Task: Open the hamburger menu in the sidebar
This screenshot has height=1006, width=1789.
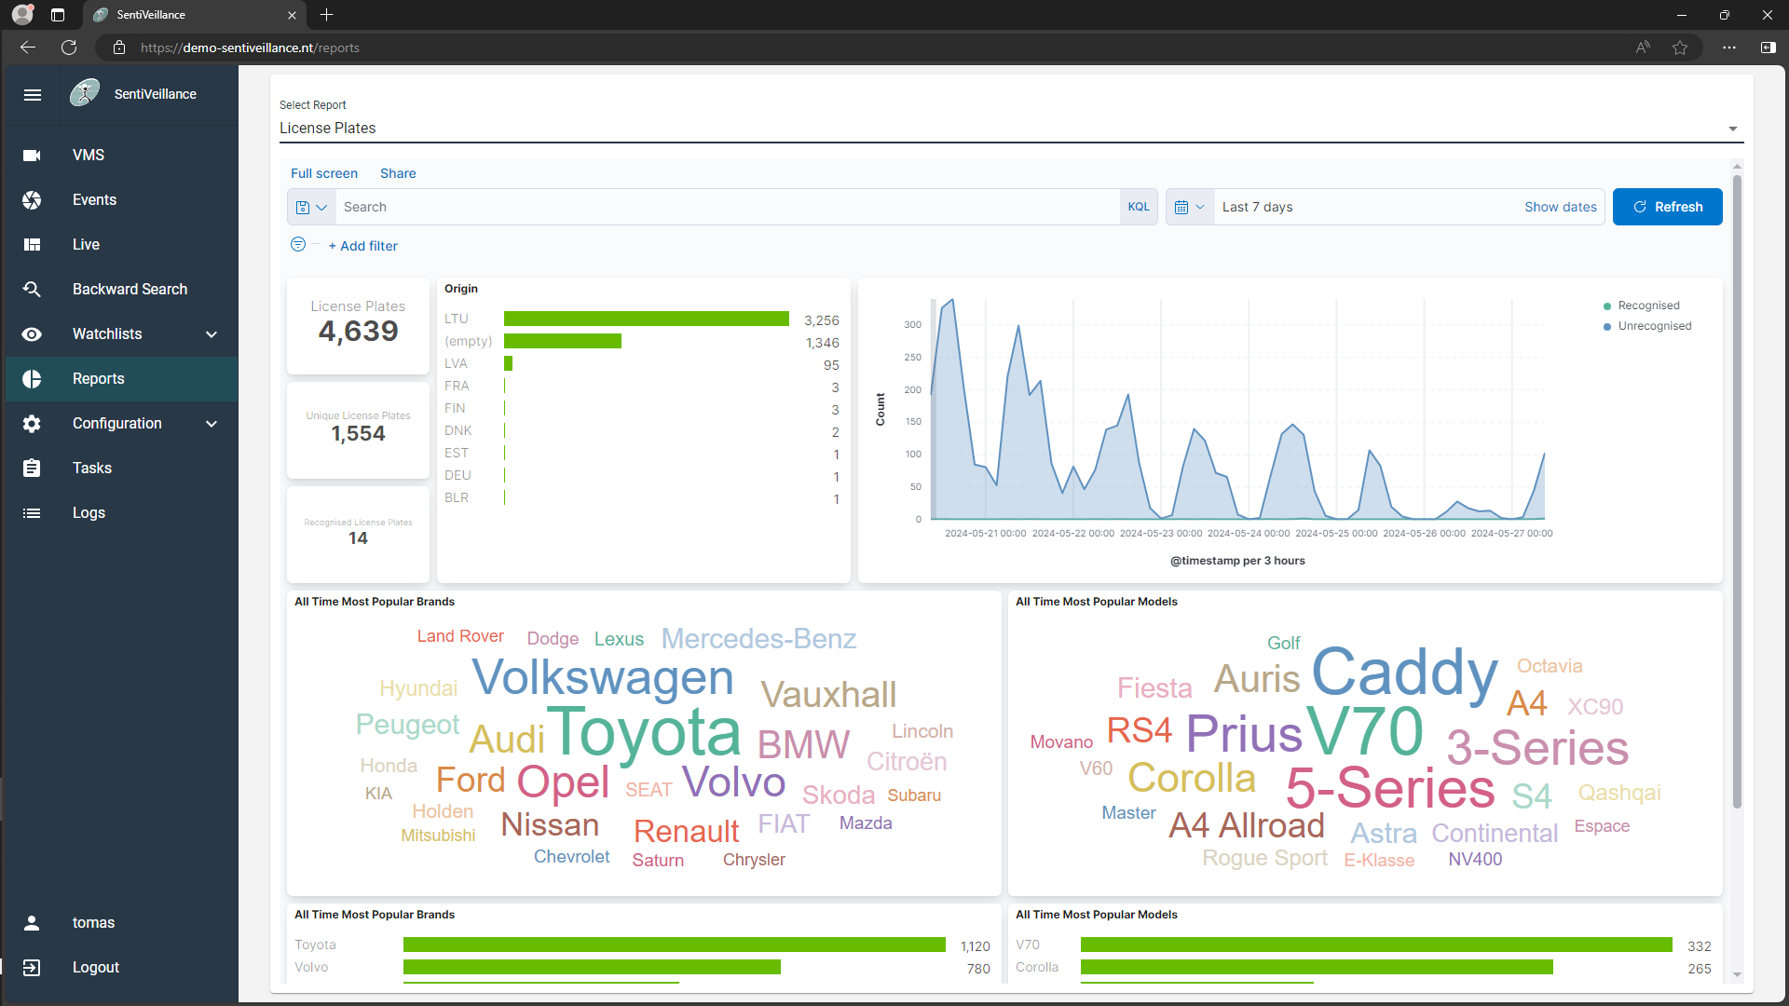Action: coord(33,94)
